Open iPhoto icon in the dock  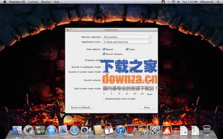(143, 130)
